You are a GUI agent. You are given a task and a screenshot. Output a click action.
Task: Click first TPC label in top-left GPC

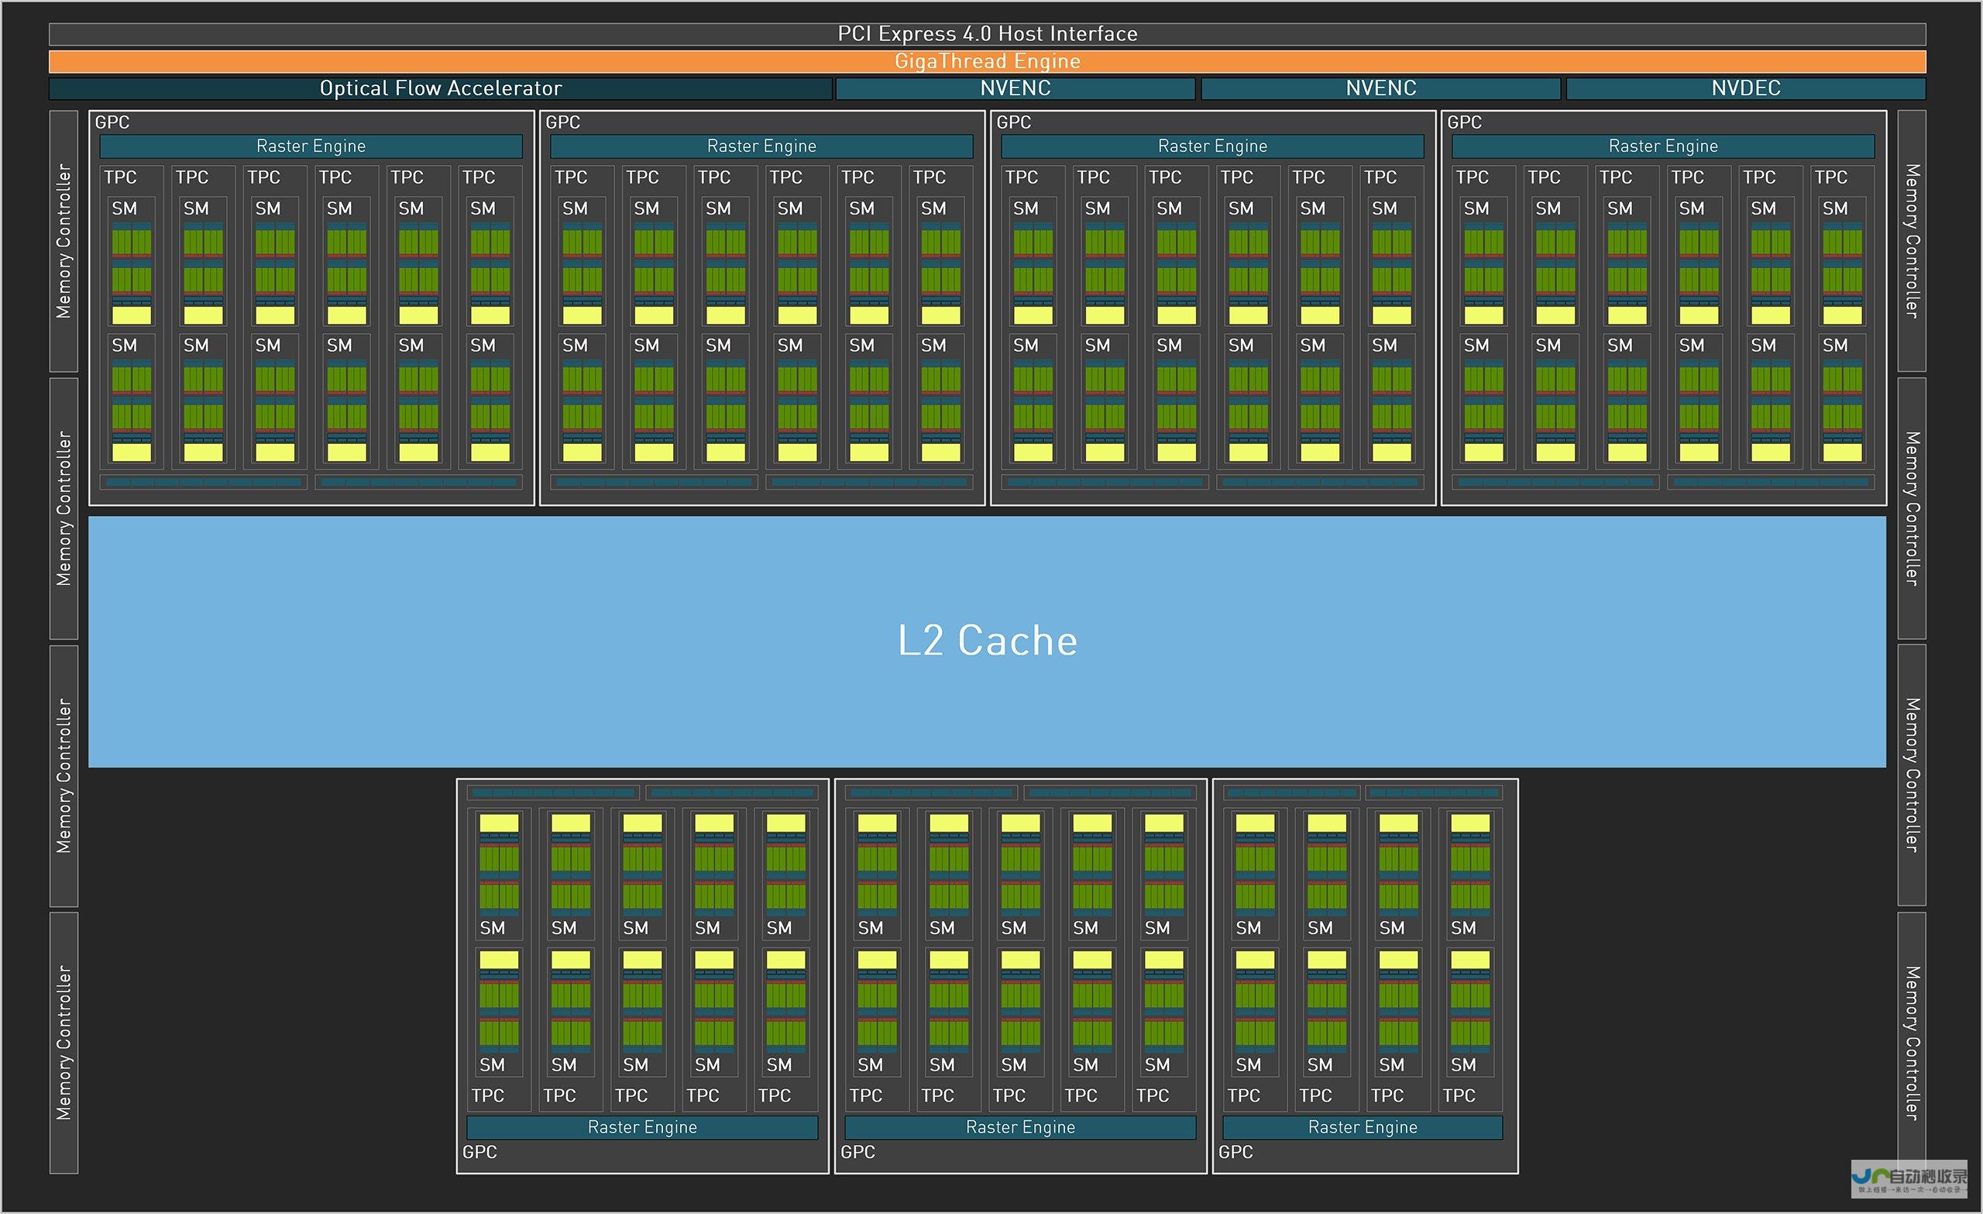tap(121, 177)
